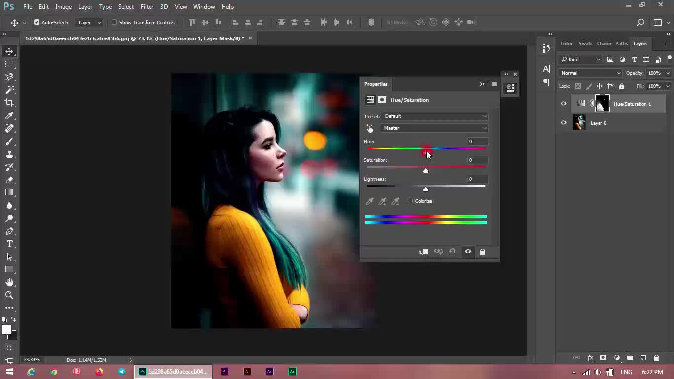Expand the Master channel dropdown
Image resolution: width=674 pixels, height=379 pixels.
(x=435, y=128)
